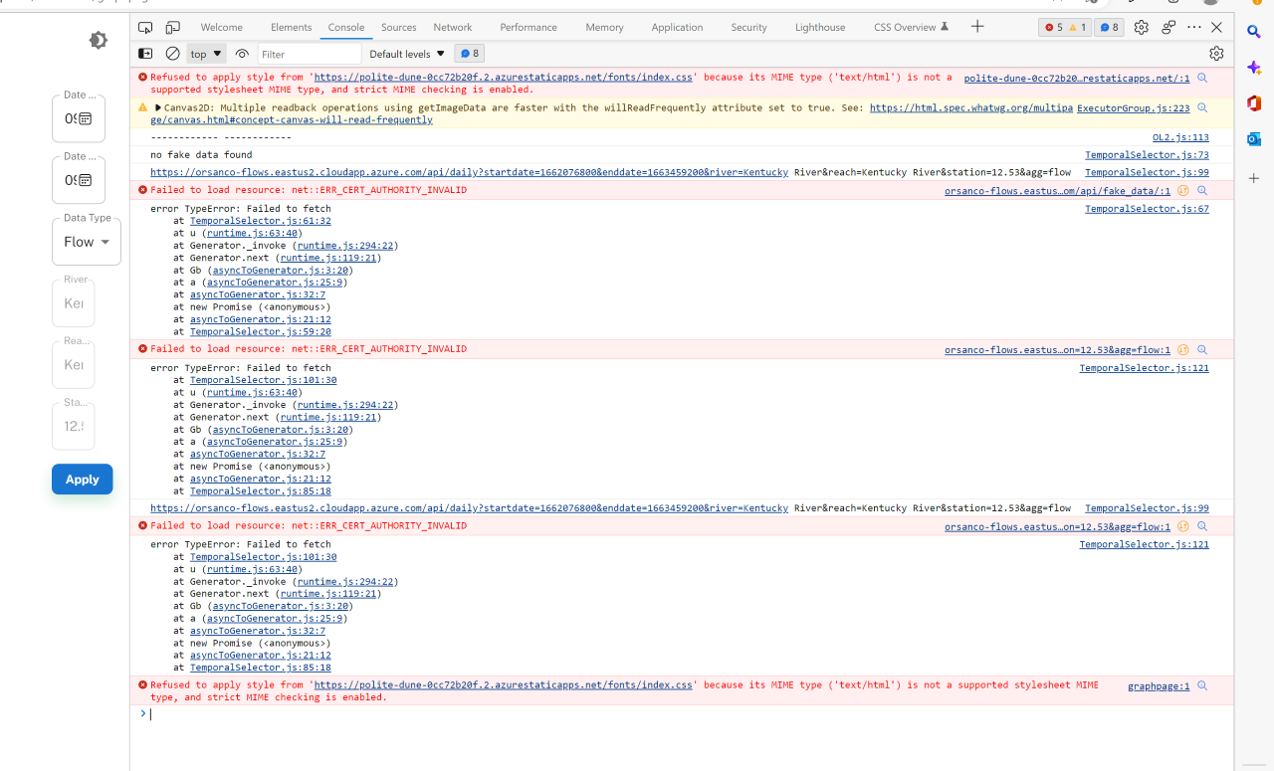The image size is (1274, 771).
Task: Add a new DevTools tool tab with plus
Action: 977,27
